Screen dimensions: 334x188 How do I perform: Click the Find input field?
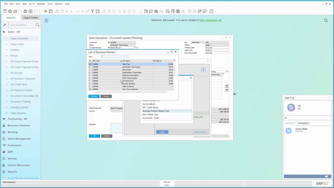[x=115, y=57]
